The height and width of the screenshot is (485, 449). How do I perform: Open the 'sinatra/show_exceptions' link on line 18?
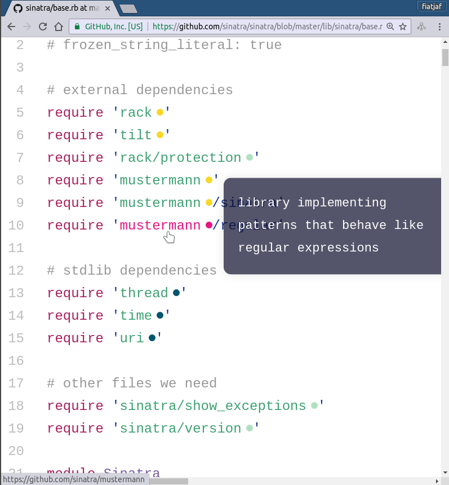213,406
